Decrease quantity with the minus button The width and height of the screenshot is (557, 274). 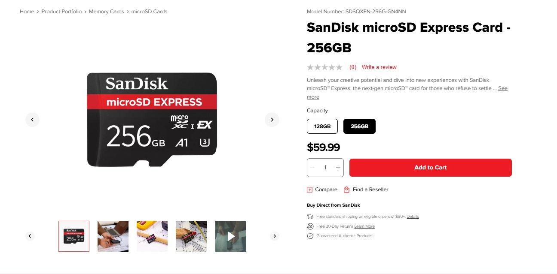pyautogui.click(x=312, y=167)
